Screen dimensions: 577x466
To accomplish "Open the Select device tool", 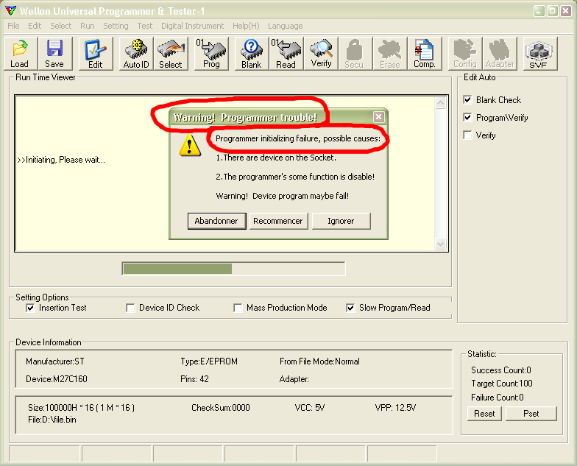I will coord(171,53).
